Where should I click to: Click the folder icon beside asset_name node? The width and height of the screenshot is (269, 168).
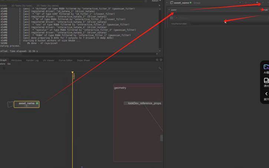[10, 104]
